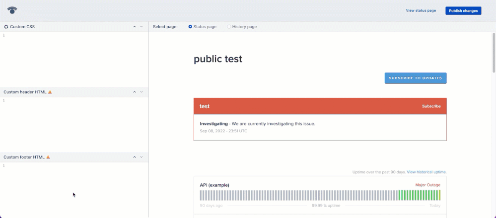Click warning icon next to Custom footer HTML
Image resolution: width=496 pixels, height=218 pixels.
tap(48, 157)
